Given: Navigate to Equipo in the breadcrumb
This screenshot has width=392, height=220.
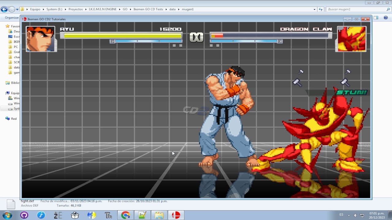Looking at the screenshot, I should pyautogui.click(x=35, y=9).
